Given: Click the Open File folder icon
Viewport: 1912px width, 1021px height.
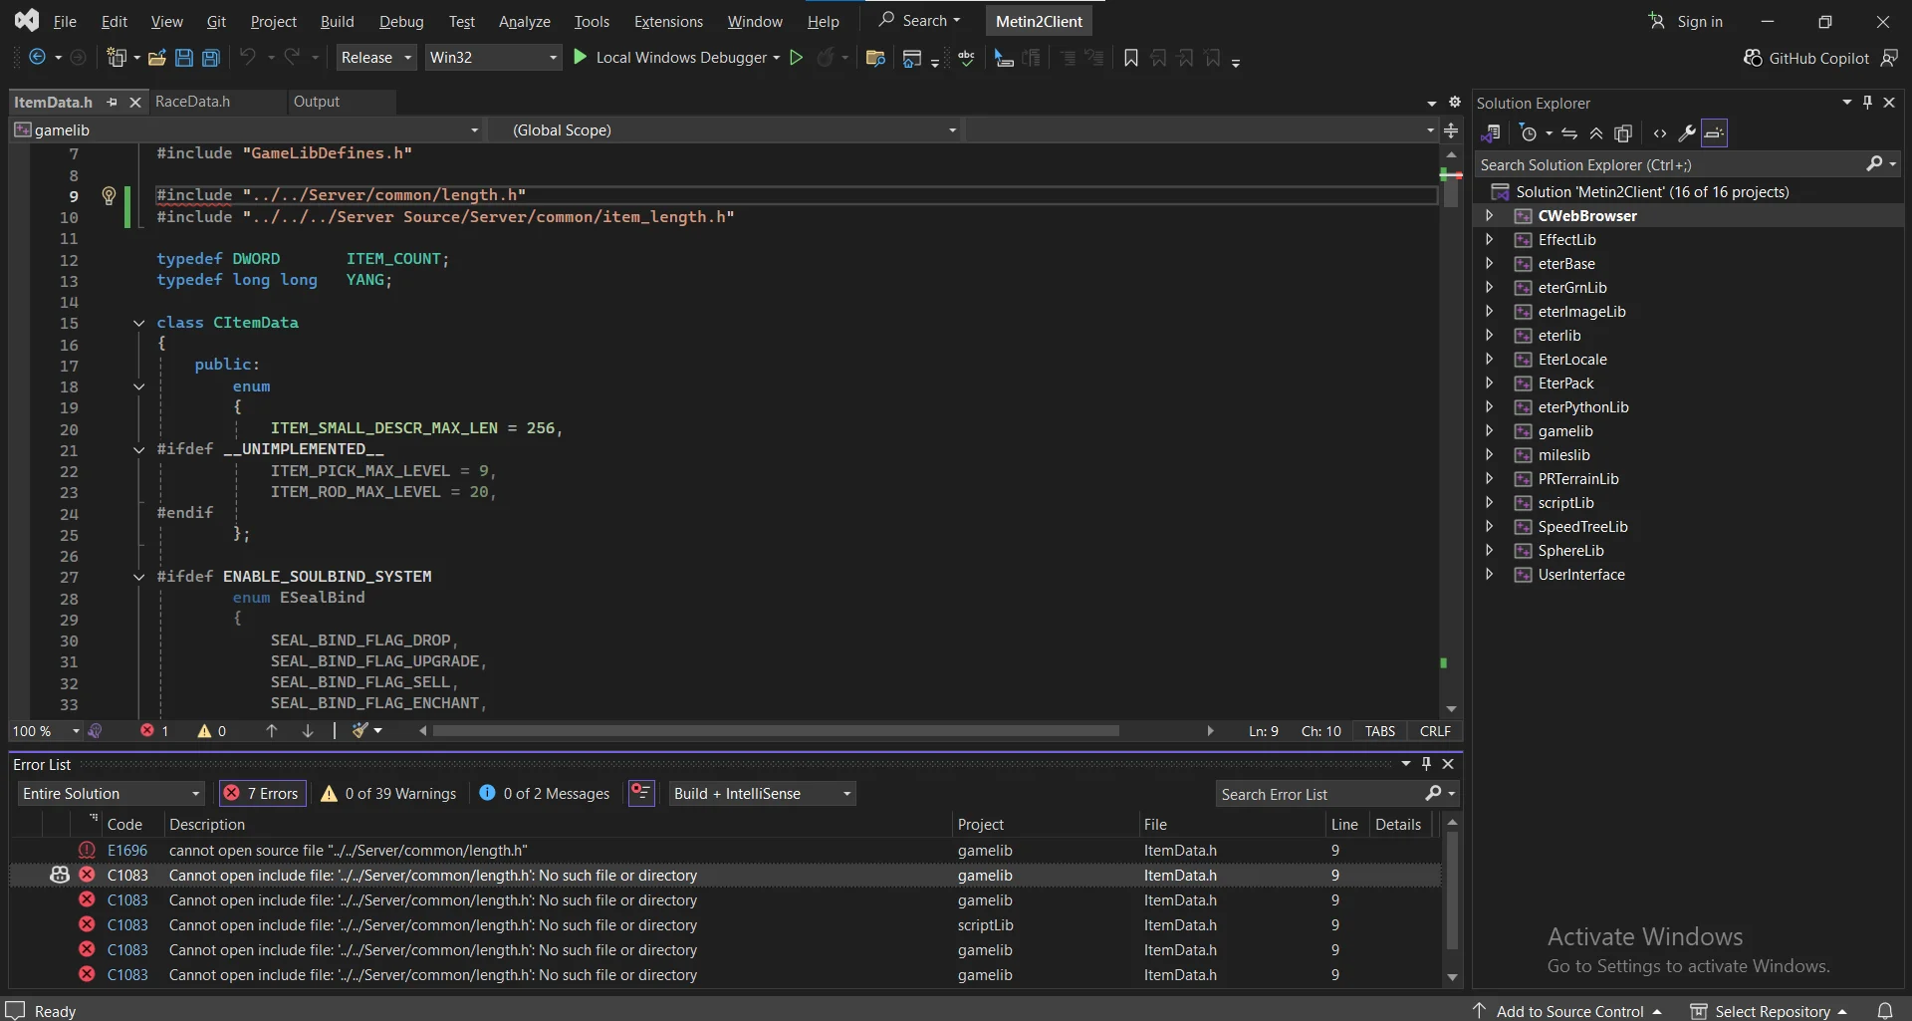Looking at the screenshot, I should pyautogui.click(x=156, y=58).
